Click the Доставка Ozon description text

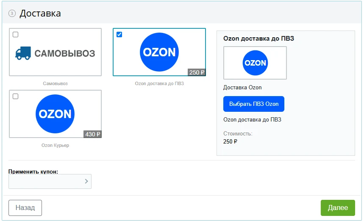(242, 87)
